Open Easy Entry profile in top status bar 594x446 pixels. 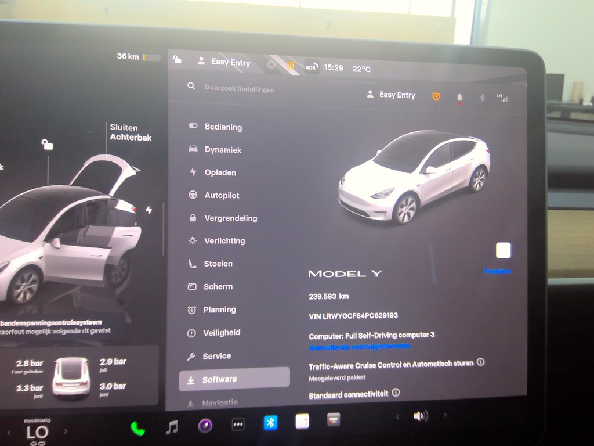[x=224, y=62]
